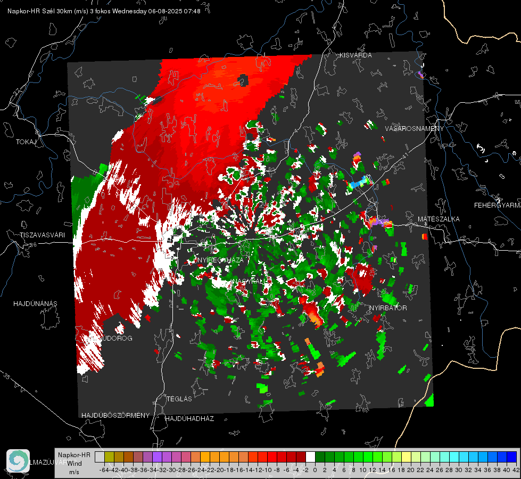The width and height of the screenshot is (521, 479).
Task: Click the 42 value on the legend scale
Action: 516,470
